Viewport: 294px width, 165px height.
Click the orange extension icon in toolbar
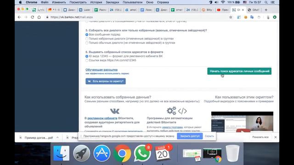pyautogui.click(x=245, y=17)
